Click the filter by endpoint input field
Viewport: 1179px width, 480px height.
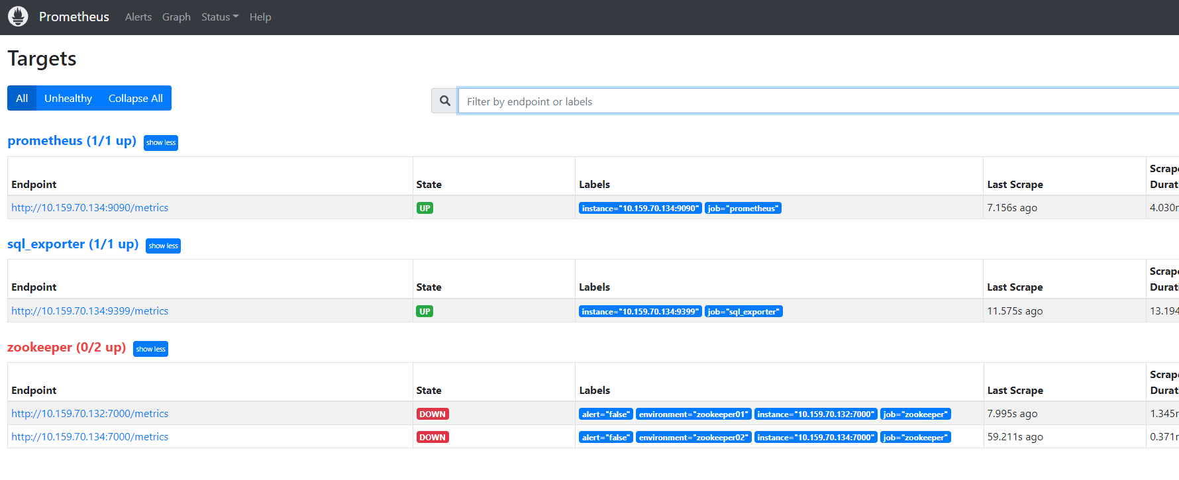point(818,101)
